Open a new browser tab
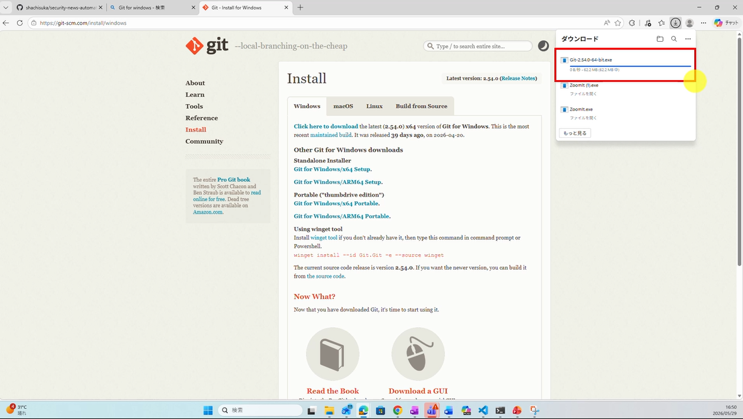The width and height of the screenshot is (743, 419). point(300,8)
